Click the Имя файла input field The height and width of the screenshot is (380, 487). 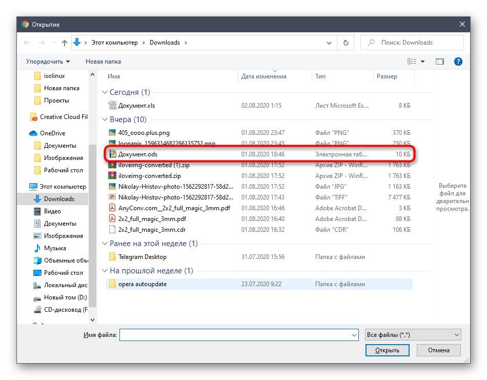(x=235, y=335)
